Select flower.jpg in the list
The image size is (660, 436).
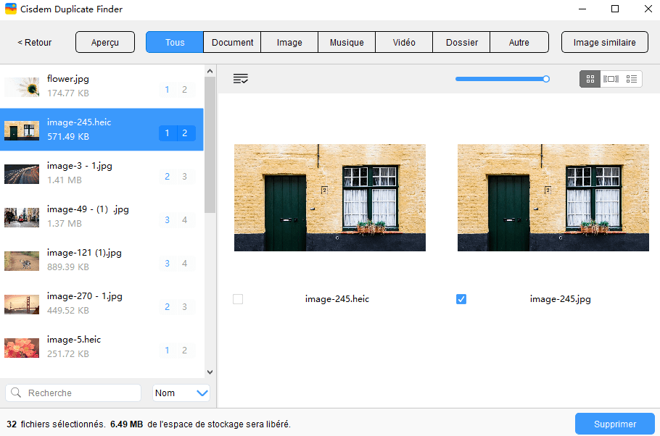coord(102,85)
